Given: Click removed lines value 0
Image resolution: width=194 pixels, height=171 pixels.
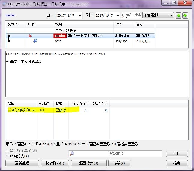Looking at the screenshot, I should tap(106, 110).
